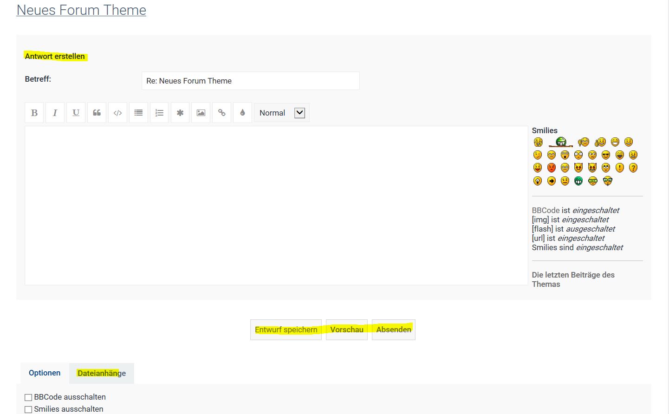669x414 pixels.
Task: Check the BBCode ausschalten box
Action: pos(28,397)
